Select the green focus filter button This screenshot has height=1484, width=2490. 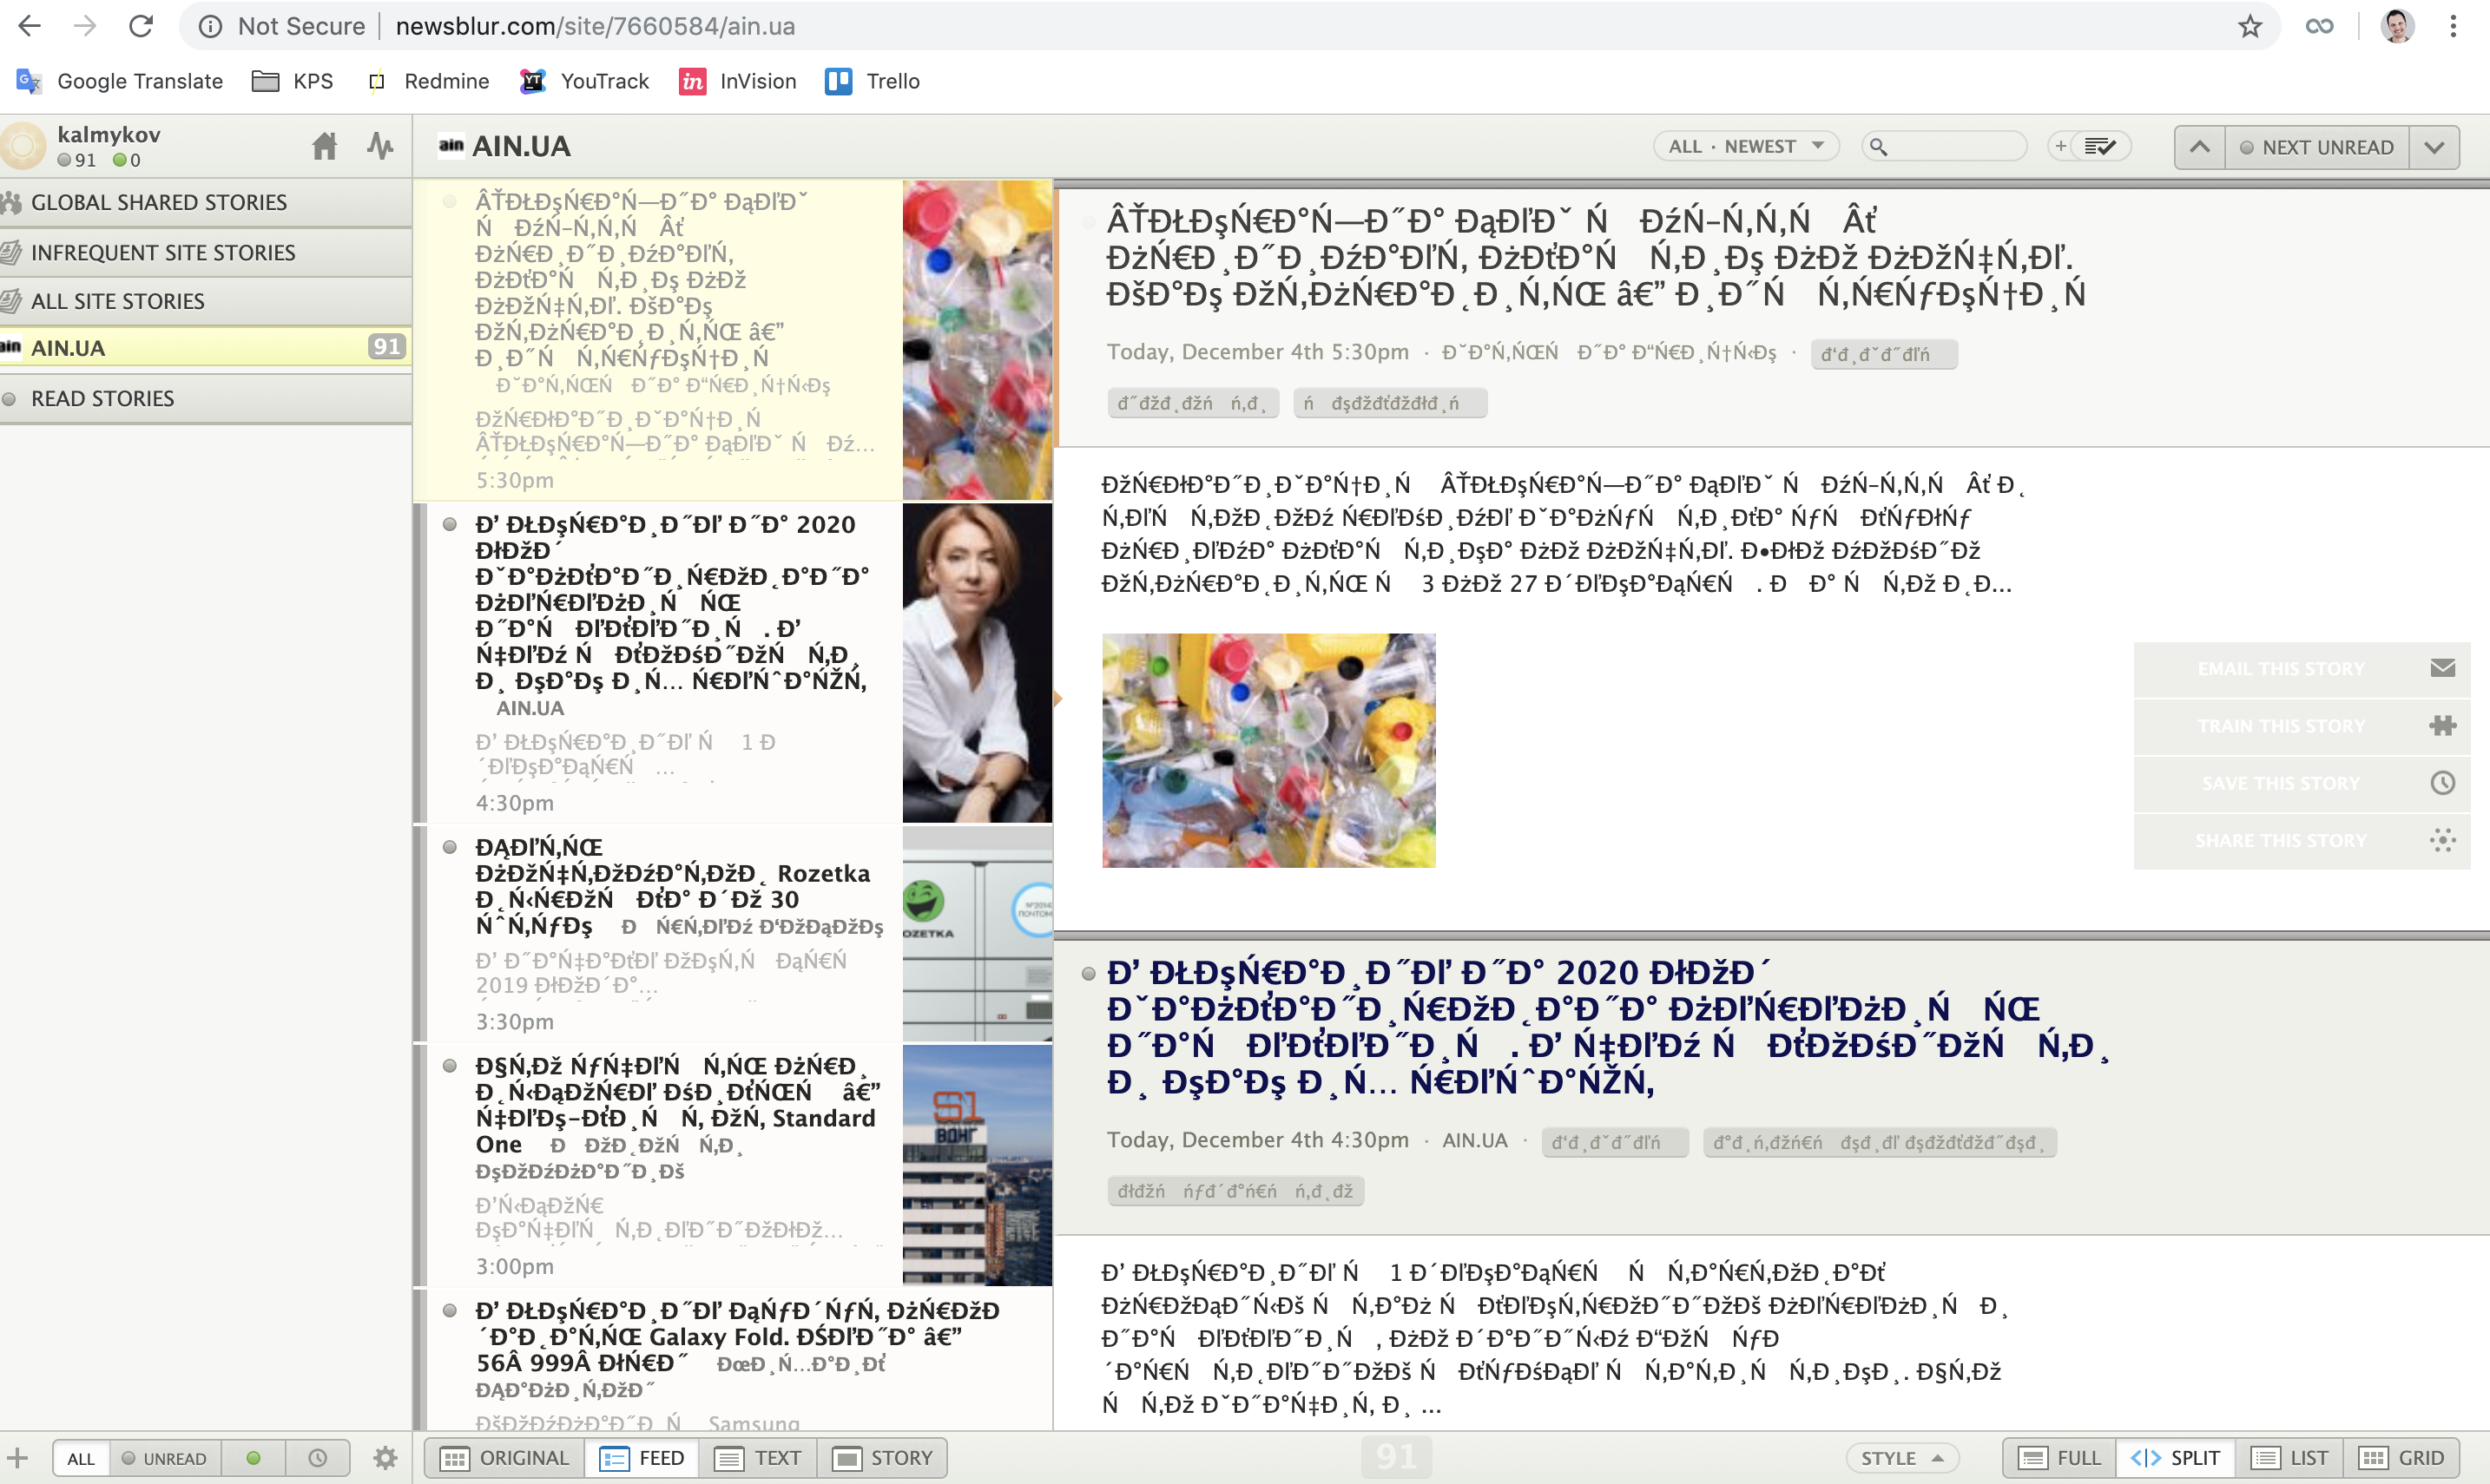(254, 1458)
